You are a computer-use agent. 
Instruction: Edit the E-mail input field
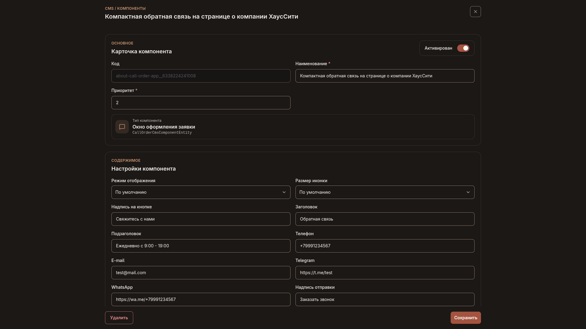click(x=201, y=273)
